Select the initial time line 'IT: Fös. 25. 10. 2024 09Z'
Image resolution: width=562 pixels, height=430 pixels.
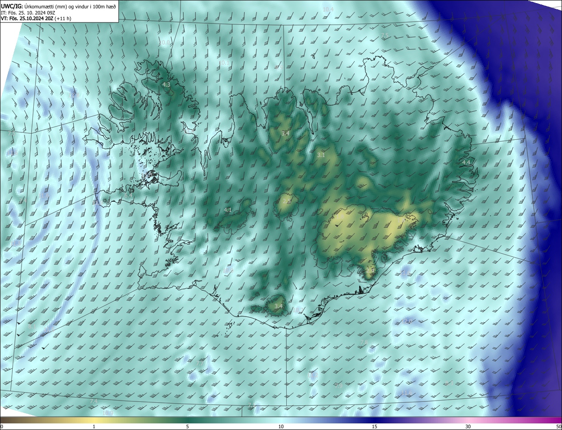click(28, 13)
